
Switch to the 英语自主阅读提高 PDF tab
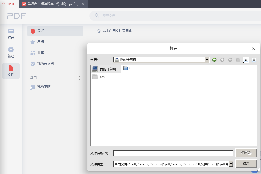[51, 4]
